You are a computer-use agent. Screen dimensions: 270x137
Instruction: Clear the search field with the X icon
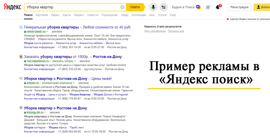(x=122, y=7)
